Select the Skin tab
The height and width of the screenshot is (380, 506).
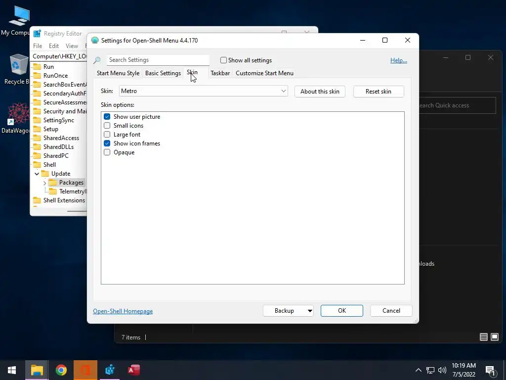pos(192,72)
